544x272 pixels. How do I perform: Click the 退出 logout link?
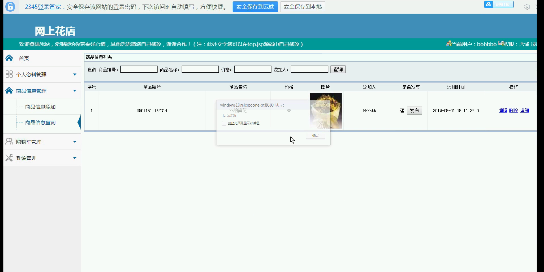(534, 44)
